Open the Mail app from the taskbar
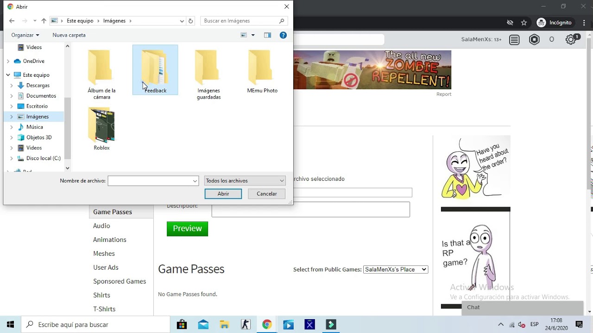Viewport: 593px width, 333px height. [x=203, y=325]
